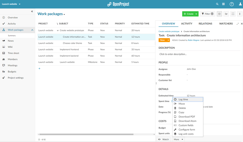Open the modules grid menu

223,4
